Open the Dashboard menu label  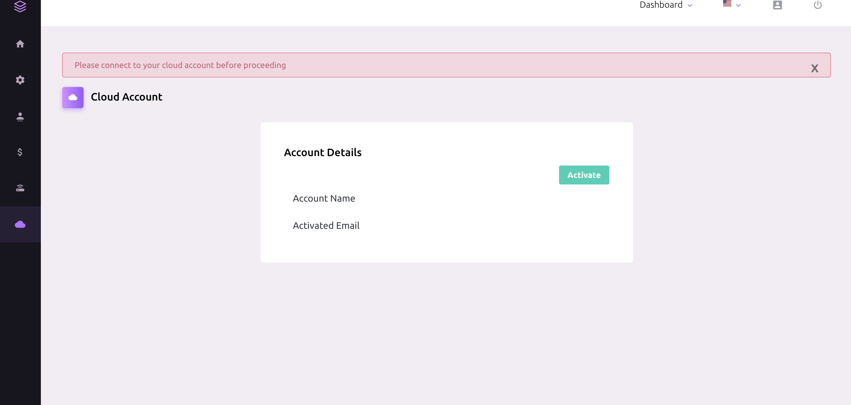[x=661, y=5]
